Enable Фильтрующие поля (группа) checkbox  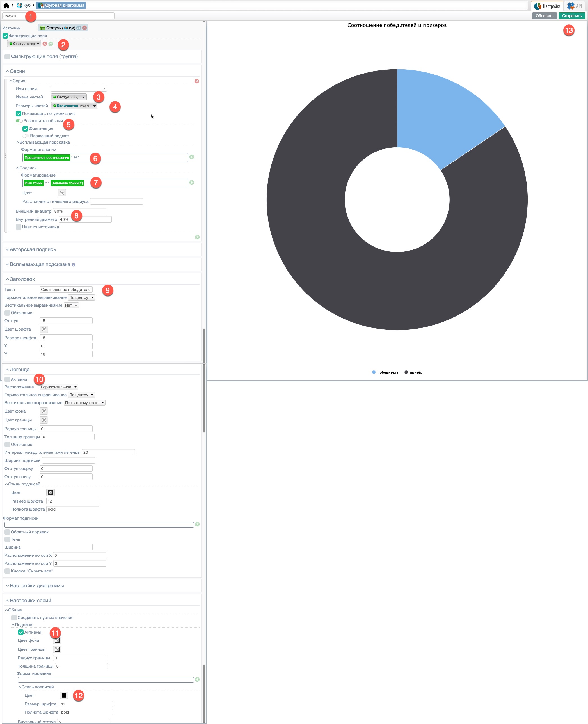coord(7,57)
